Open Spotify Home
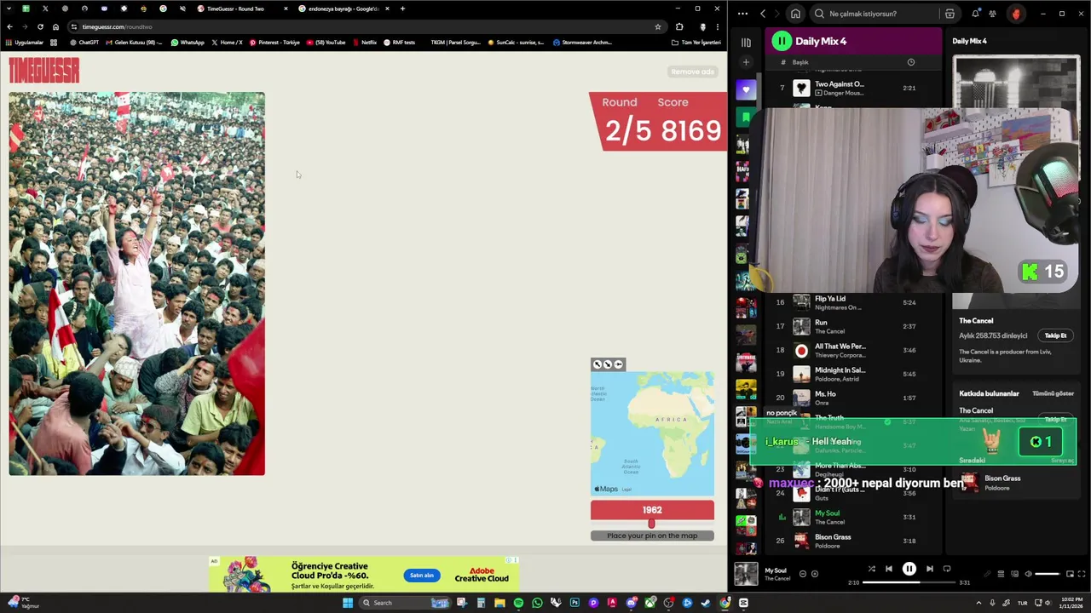This screenshot has height=613, width=1091. coord(795,14)
